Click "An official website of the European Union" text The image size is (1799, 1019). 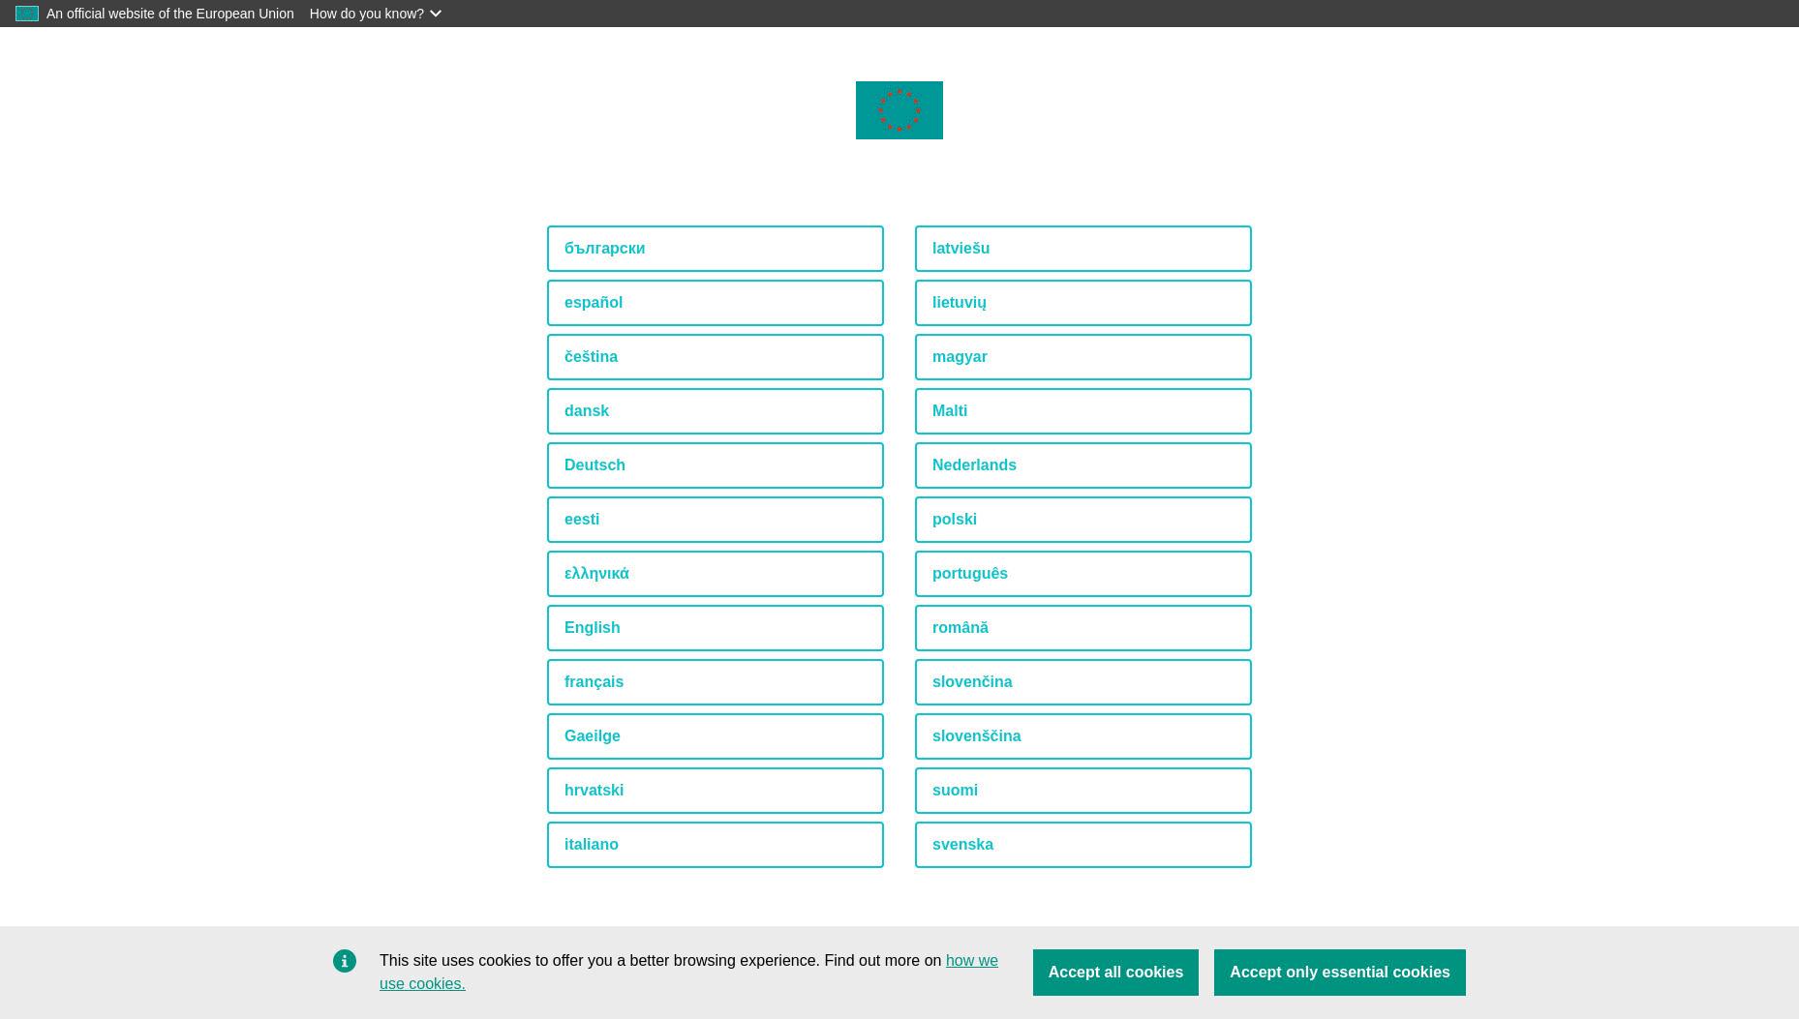pos(170,14)
